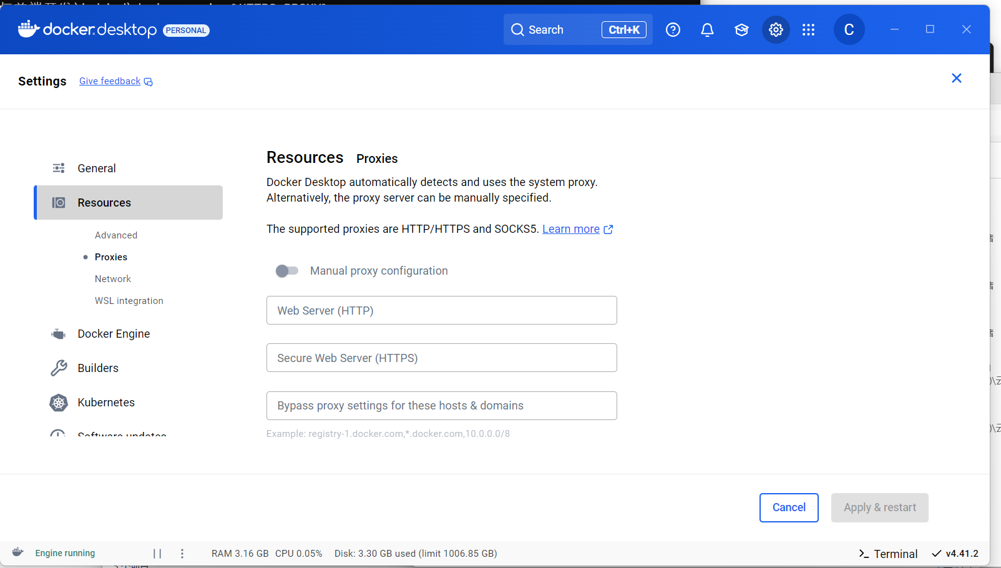Open the Network sub-item
The width and height of the screenshot is (1001, 568).
tap(113, 279)
